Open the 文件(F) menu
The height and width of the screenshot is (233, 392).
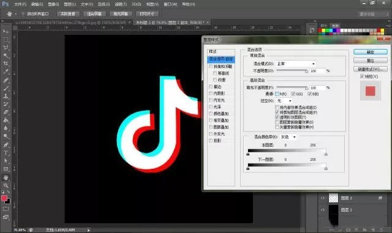coord(20,4)
